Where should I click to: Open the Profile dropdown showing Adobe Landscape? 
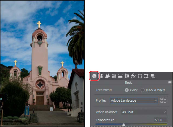pos(134,101)
